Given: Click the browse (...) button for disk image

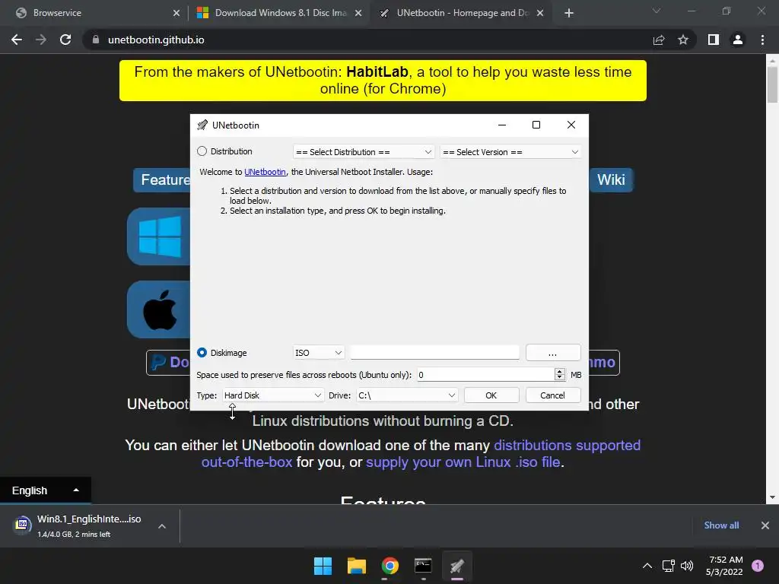Looking at the screenshot, I should (x=552, y=353).
